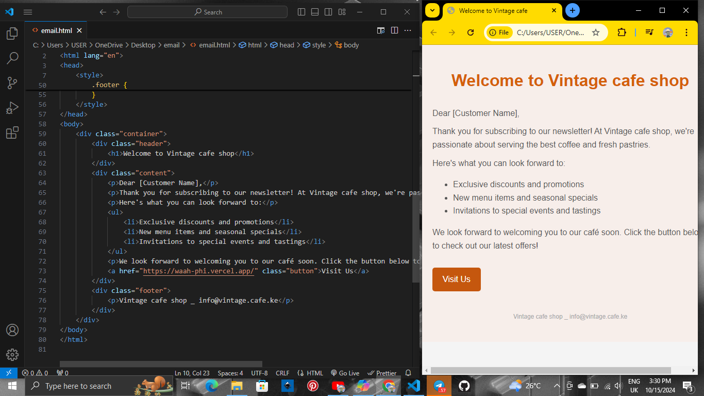Open the Source Control view
The image size is (704, 396).
pyautogui.click(x=12, y=82)
